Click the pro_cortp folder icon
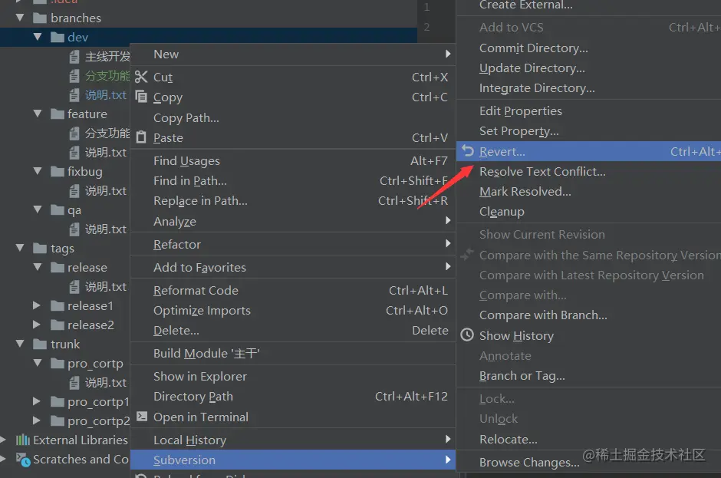Image resolution: width=721 pixels, height=478 pixels. point(57,364)
